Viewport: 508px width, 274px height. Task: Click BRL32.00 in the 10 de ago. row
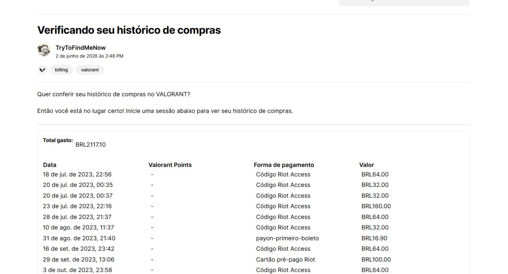tap(375, 227)
